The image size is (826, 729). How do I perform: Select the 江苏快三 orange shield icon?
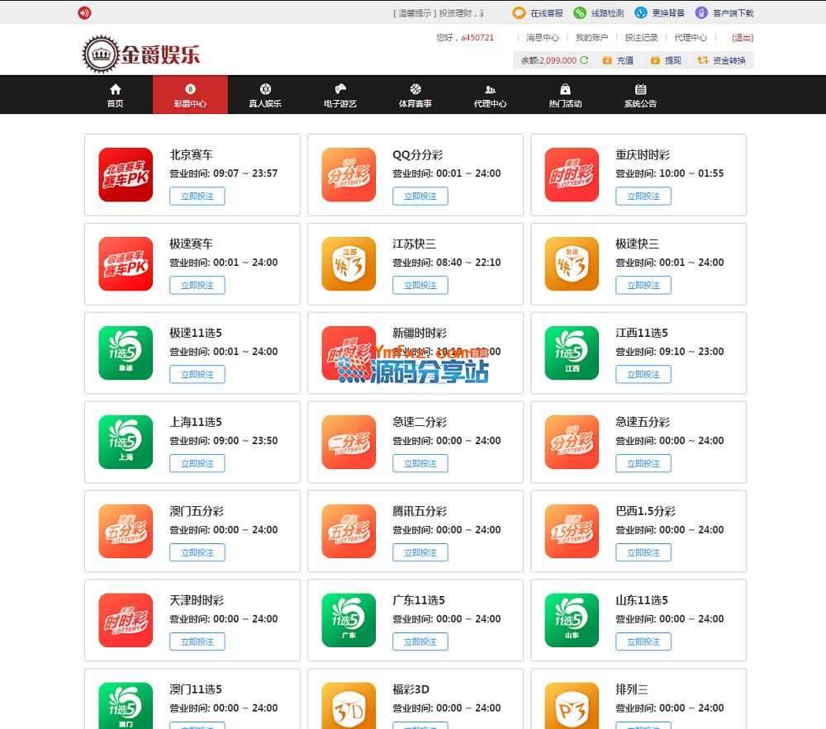(349, 264)
